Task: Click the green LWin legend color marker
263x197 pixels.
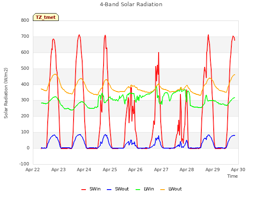Action: tap(138, 190)
